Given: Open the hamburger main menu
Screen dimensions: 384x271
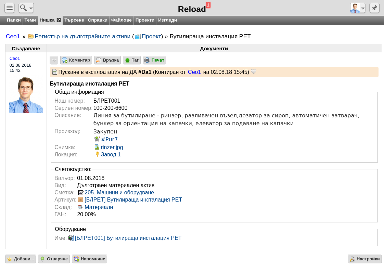Looking at the screenshot, I should tap(10, 8).
